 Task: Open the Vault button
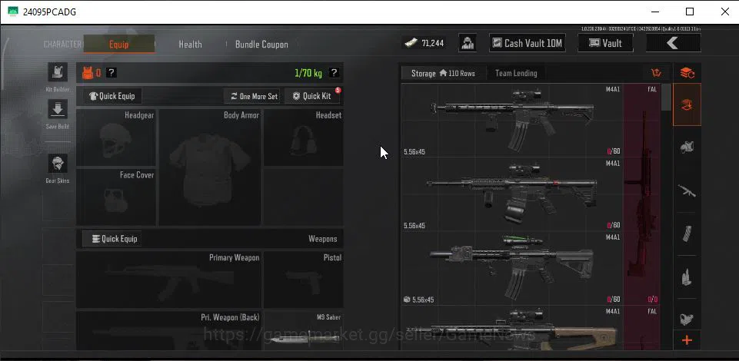[606, 43]
